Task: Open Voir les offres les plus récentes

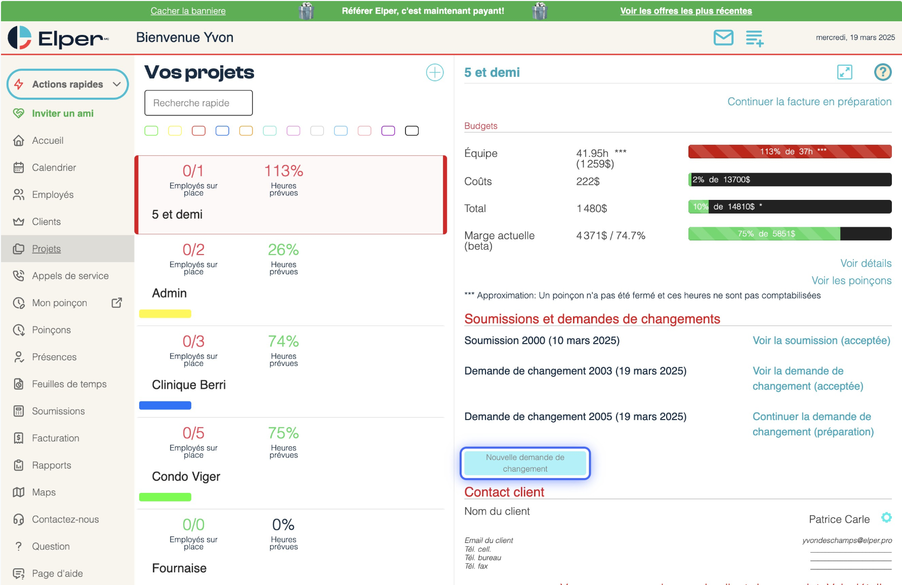Action: tap(686, 11)
